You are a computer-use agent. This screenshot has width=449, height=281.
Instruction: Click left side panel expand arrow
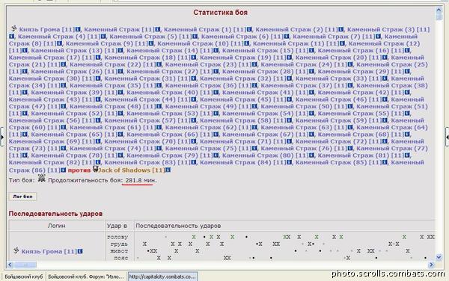click(2, 137)
